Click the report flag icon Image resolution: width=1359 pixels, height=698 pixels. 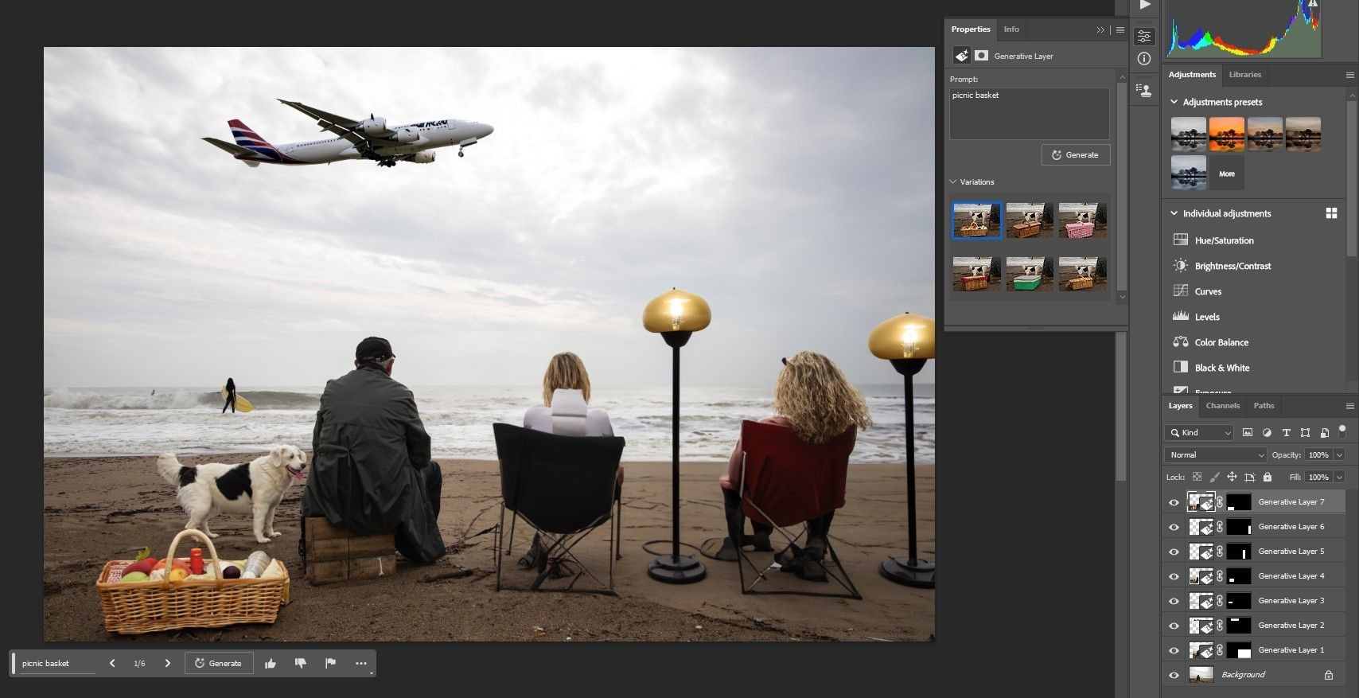coord(330,663)
